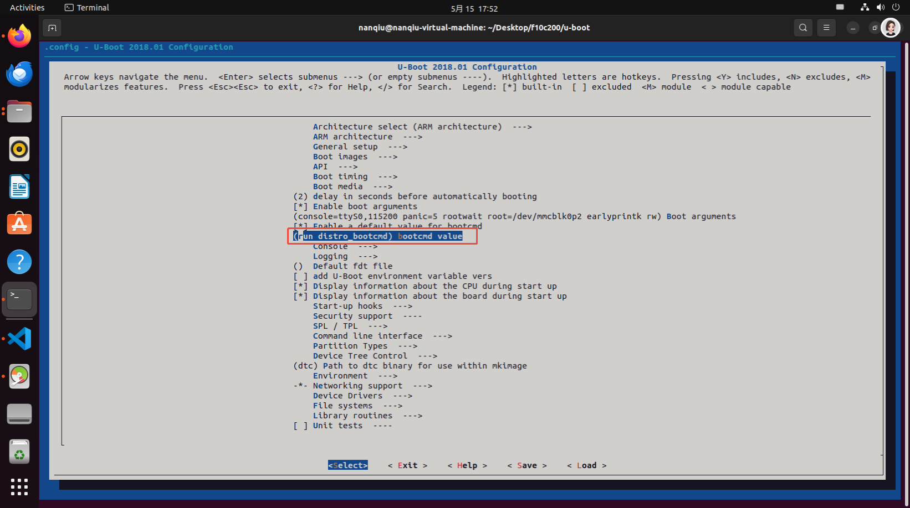Viewport: 910px width, 508px height.
Task: Open the Library routines submenu
Action: [367, 416]
